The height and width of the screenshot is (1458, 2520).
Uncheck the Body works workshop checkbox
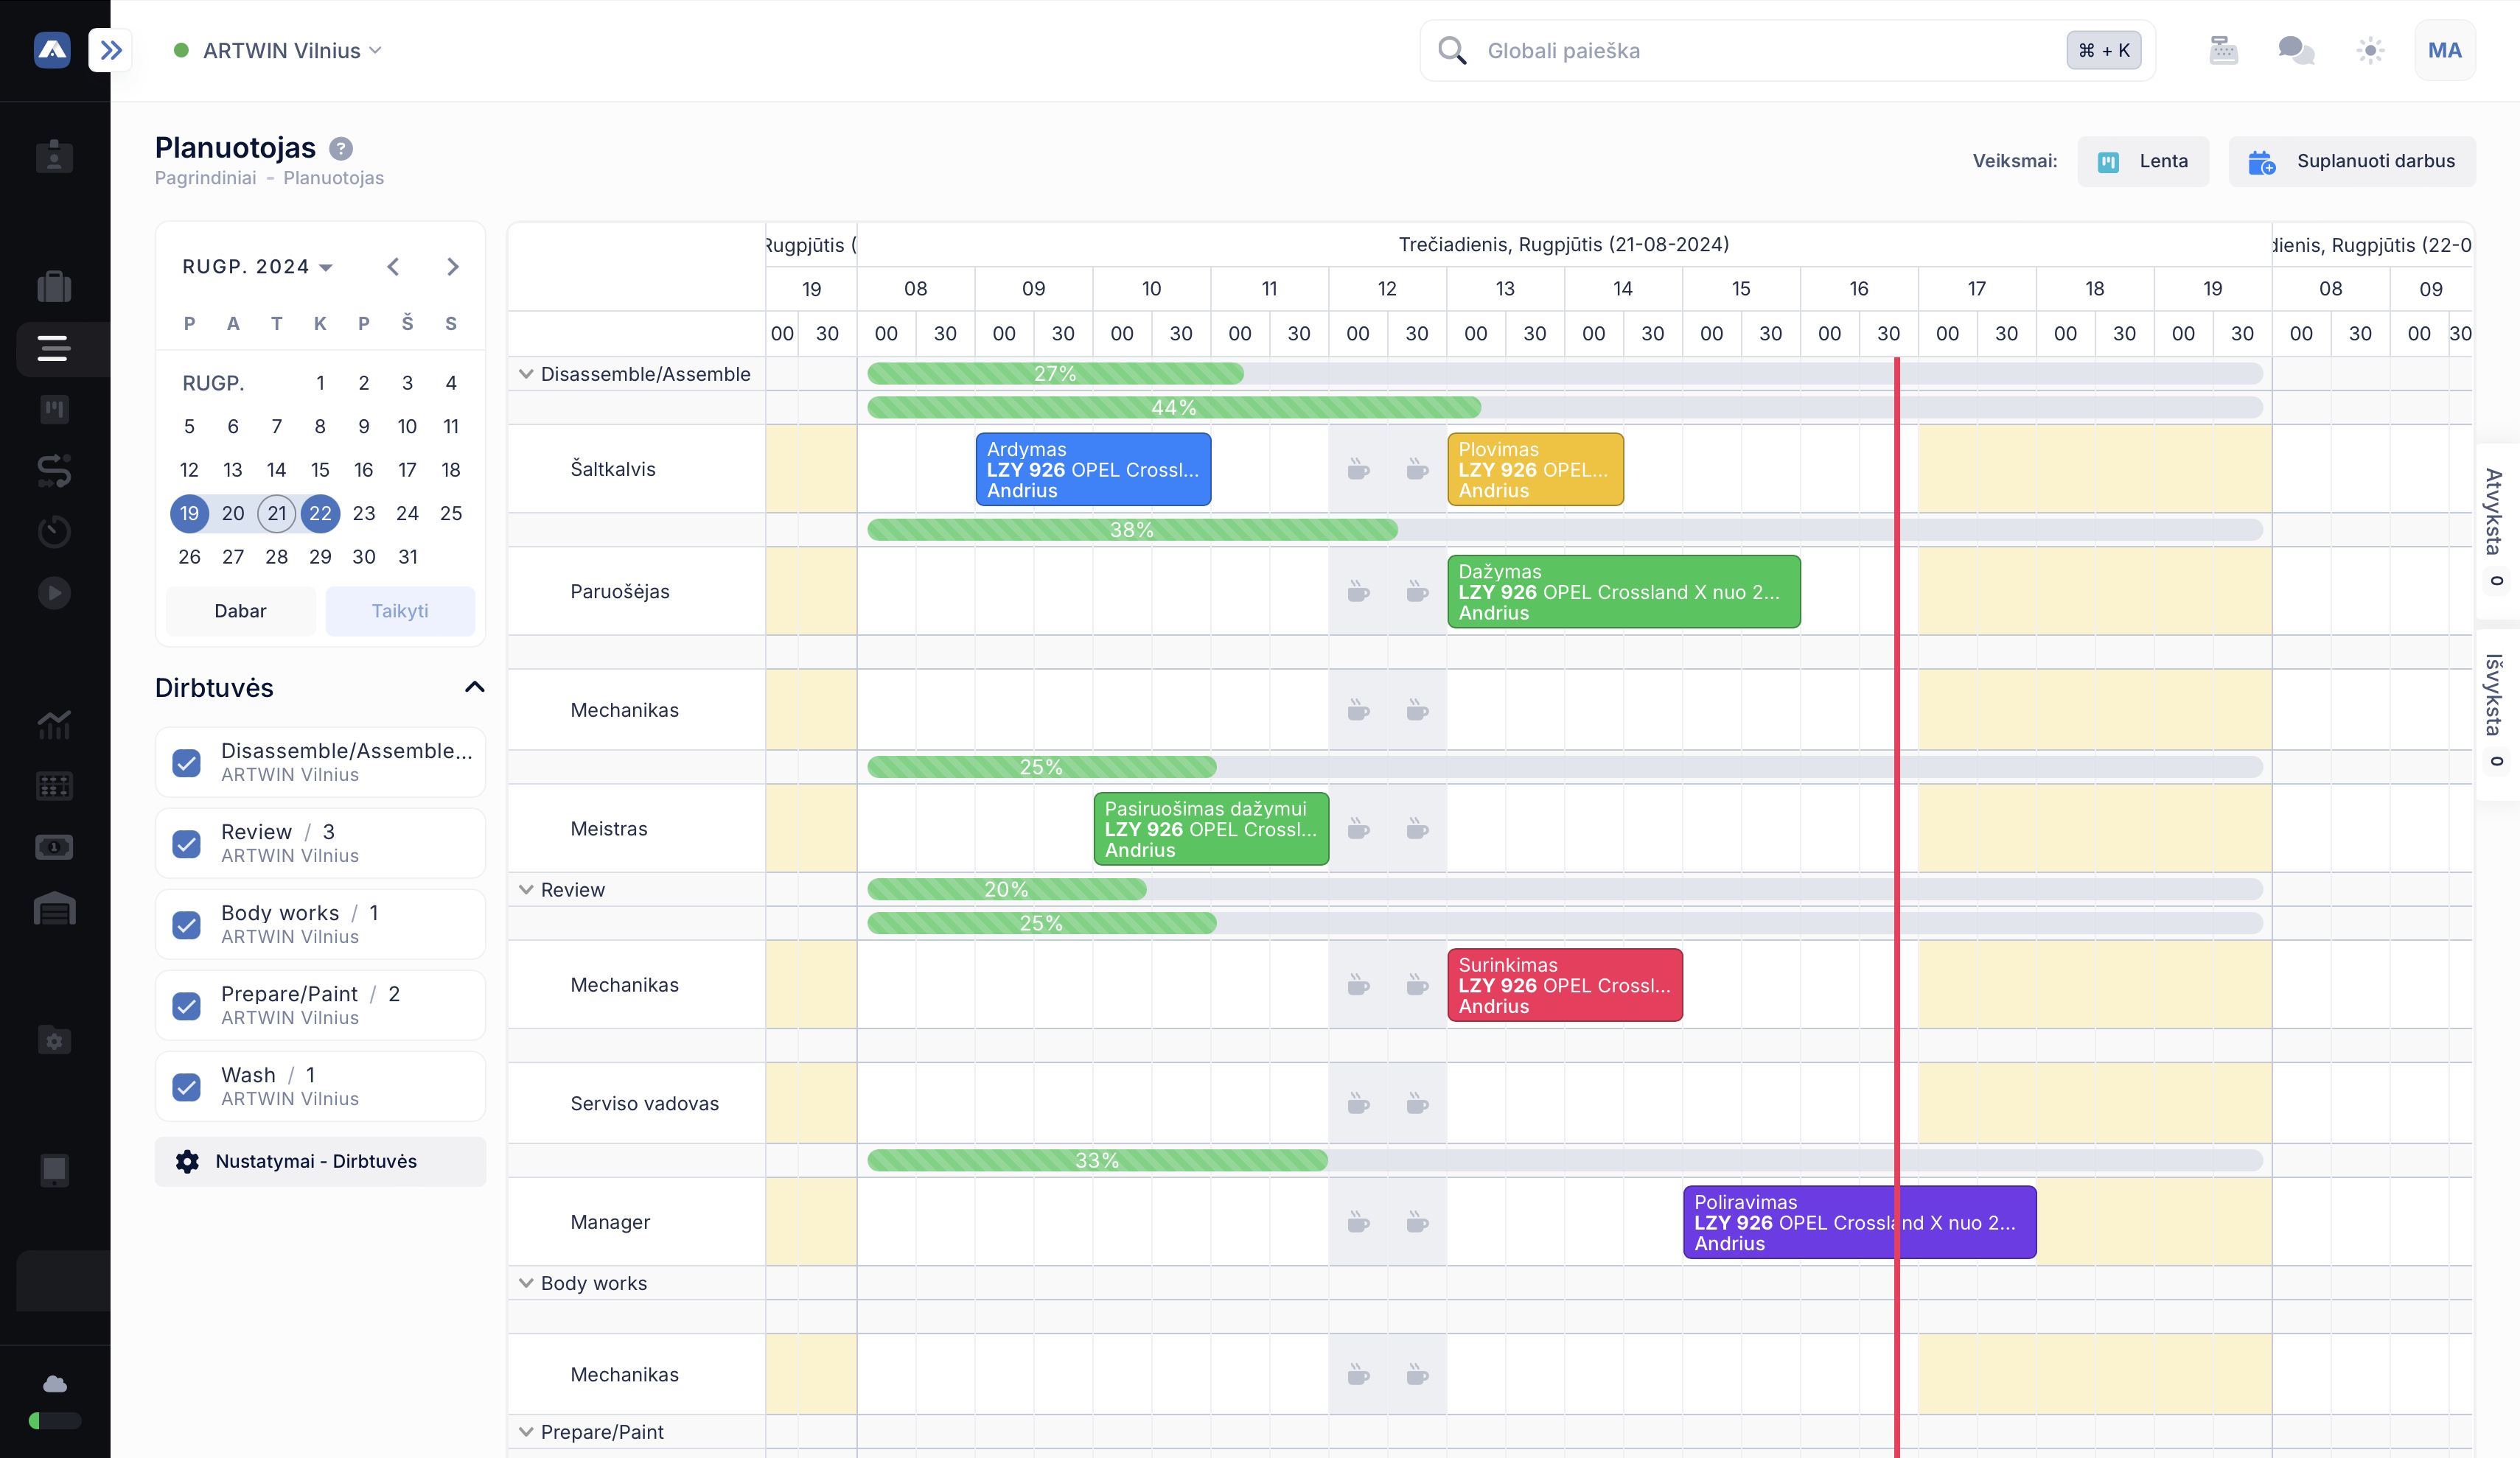tap(187, 925)
